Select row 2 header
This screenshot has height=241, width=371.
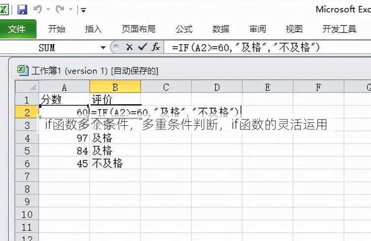(x=27, y=112)
